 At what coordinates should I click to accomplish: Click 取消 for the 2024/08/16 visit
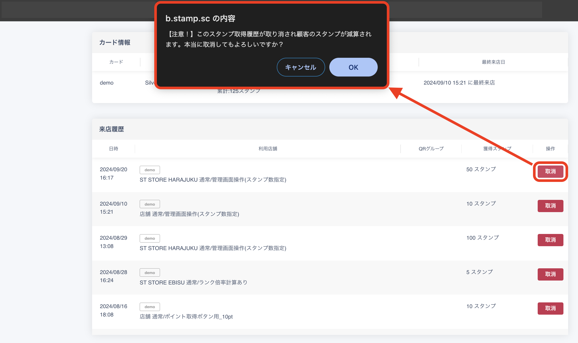550,308
